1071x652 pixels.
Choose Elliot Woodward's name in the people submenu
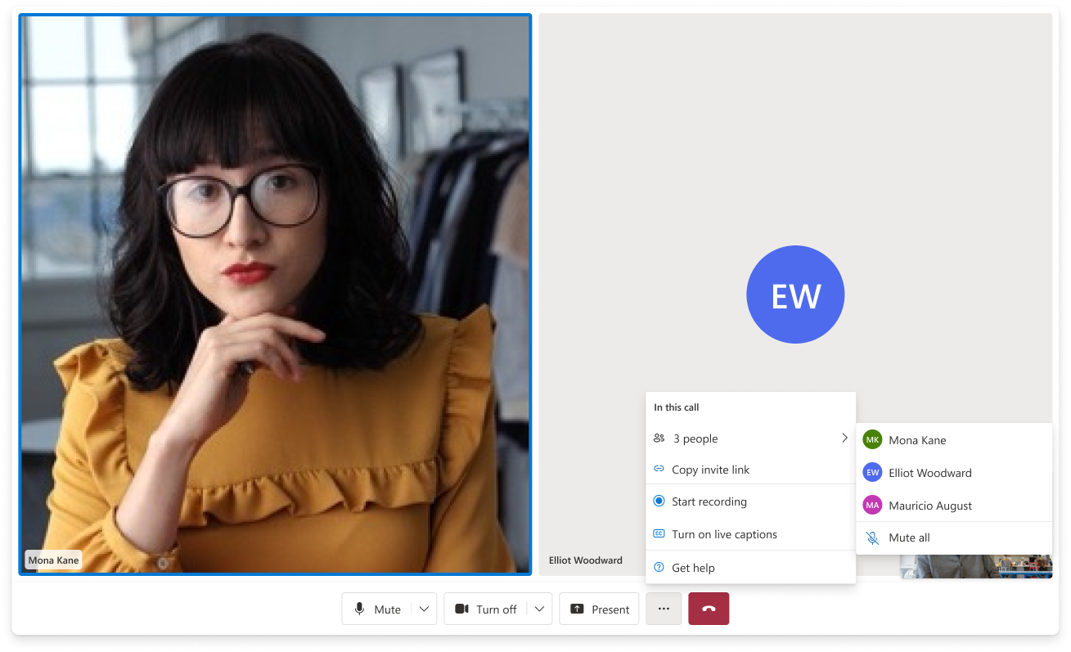(930, 473)
